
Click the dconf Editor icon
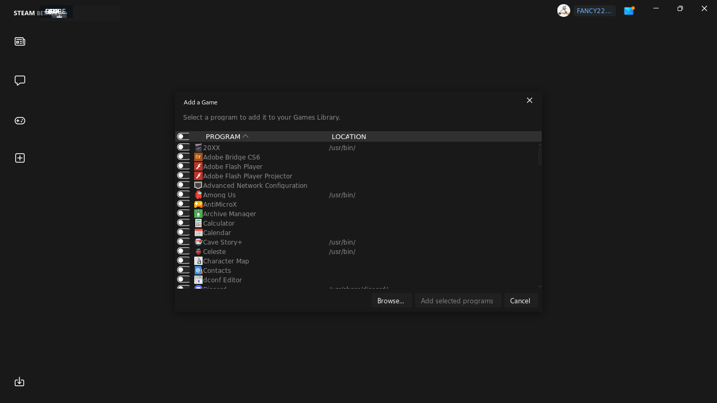tap(198, 280)
